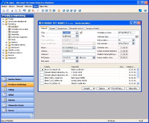Open the Nástroje menu

click(x=28, y=6)
